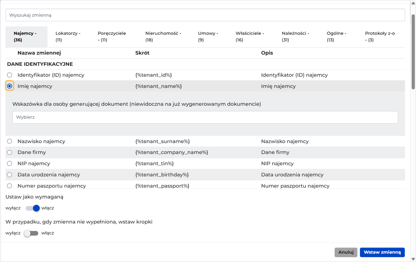Click the {%tenant_passport%} shortcut text
This screenshot has width=416, height=262.
point(162,186)
